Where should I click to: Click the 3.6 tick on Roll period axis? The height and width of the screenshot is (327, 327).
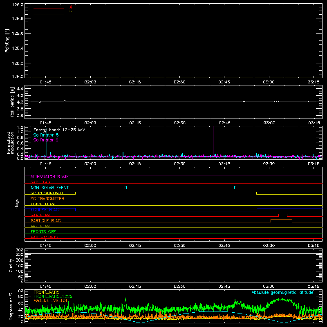tap(20, 115)
